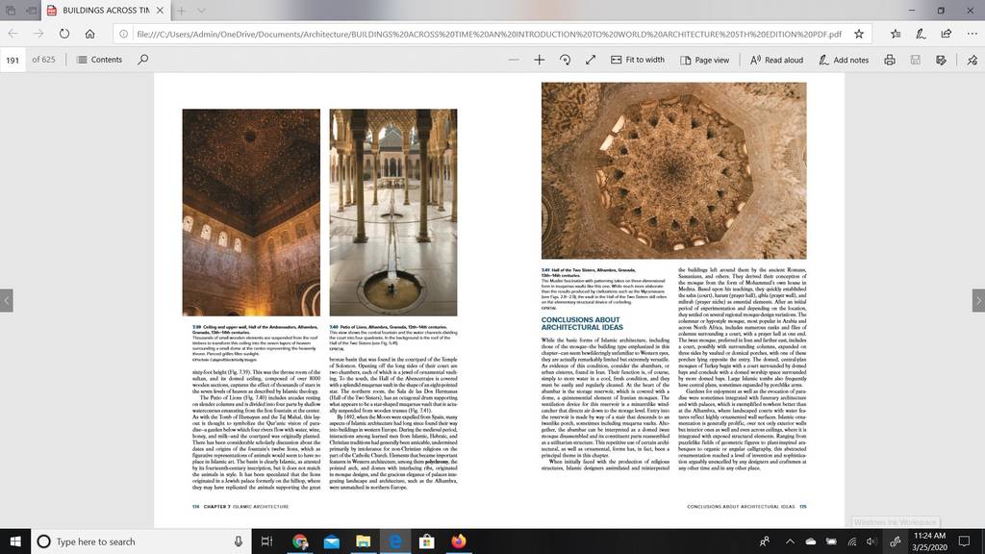Screen dimensions: 985x554
Task: Open a new tab
Action: coord(181,10)
